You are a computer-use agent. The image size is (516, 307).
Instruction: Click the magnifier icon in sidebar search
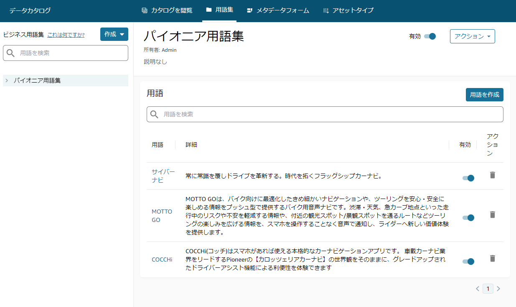(x=11, y=53)
